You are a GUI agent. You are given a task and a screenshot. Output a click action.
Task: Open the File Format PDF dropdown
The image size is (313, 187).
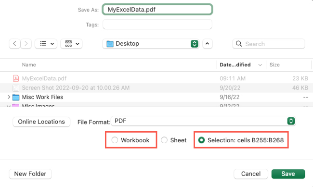(x=203, y=121)
